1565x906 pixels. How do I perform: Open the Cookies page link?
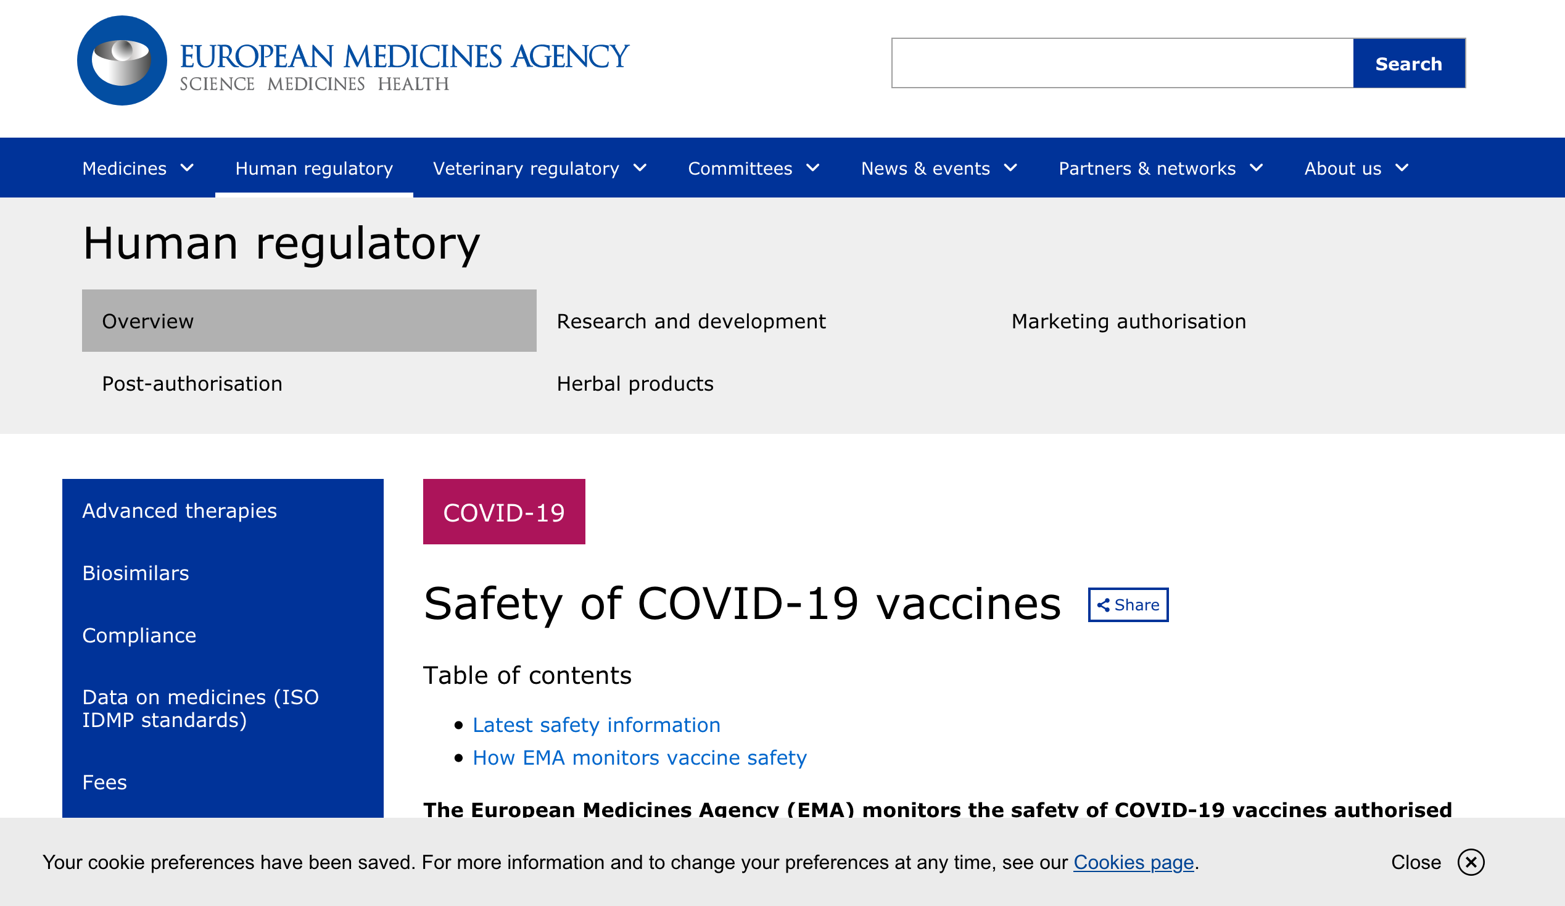[1133, 862]
